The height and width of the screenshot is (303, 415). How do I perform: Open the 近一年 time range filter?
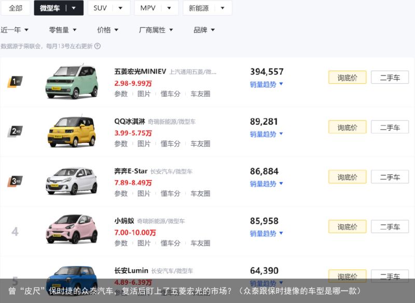(x=15, y=30)
